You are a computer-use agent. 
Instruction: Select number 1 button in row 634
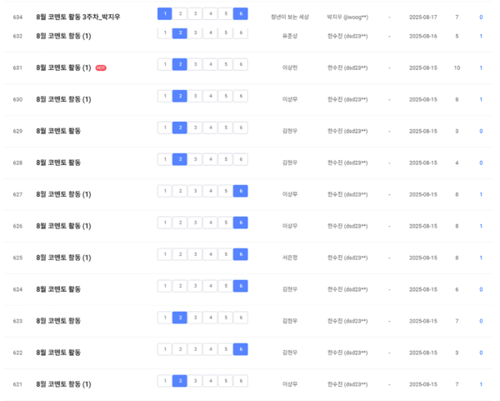[165, 13]
